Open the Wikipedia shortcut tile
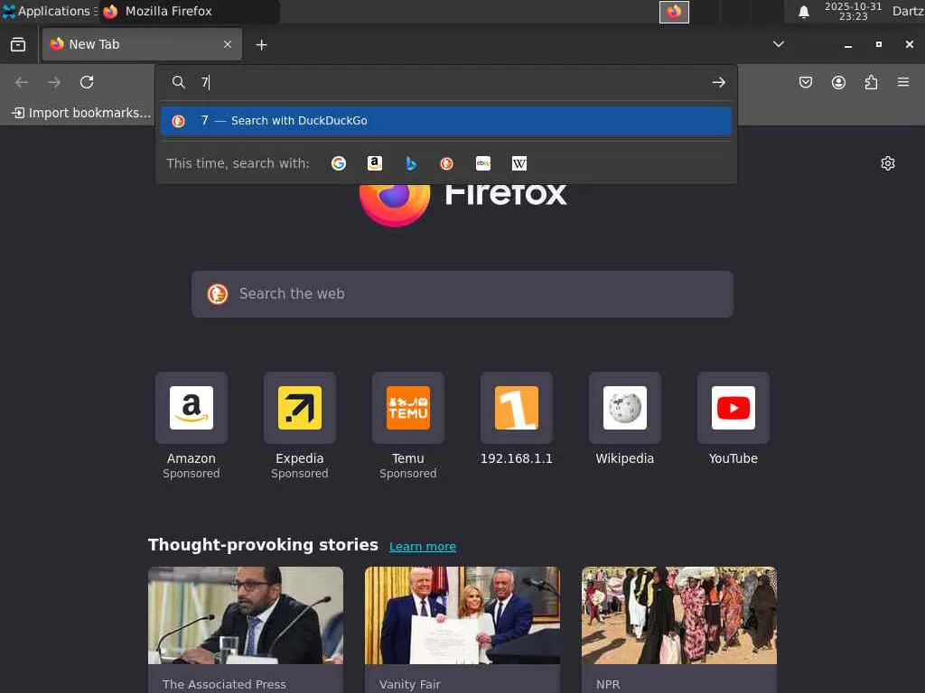This screenshot has width=925, height=693. [x=625, y=408]
